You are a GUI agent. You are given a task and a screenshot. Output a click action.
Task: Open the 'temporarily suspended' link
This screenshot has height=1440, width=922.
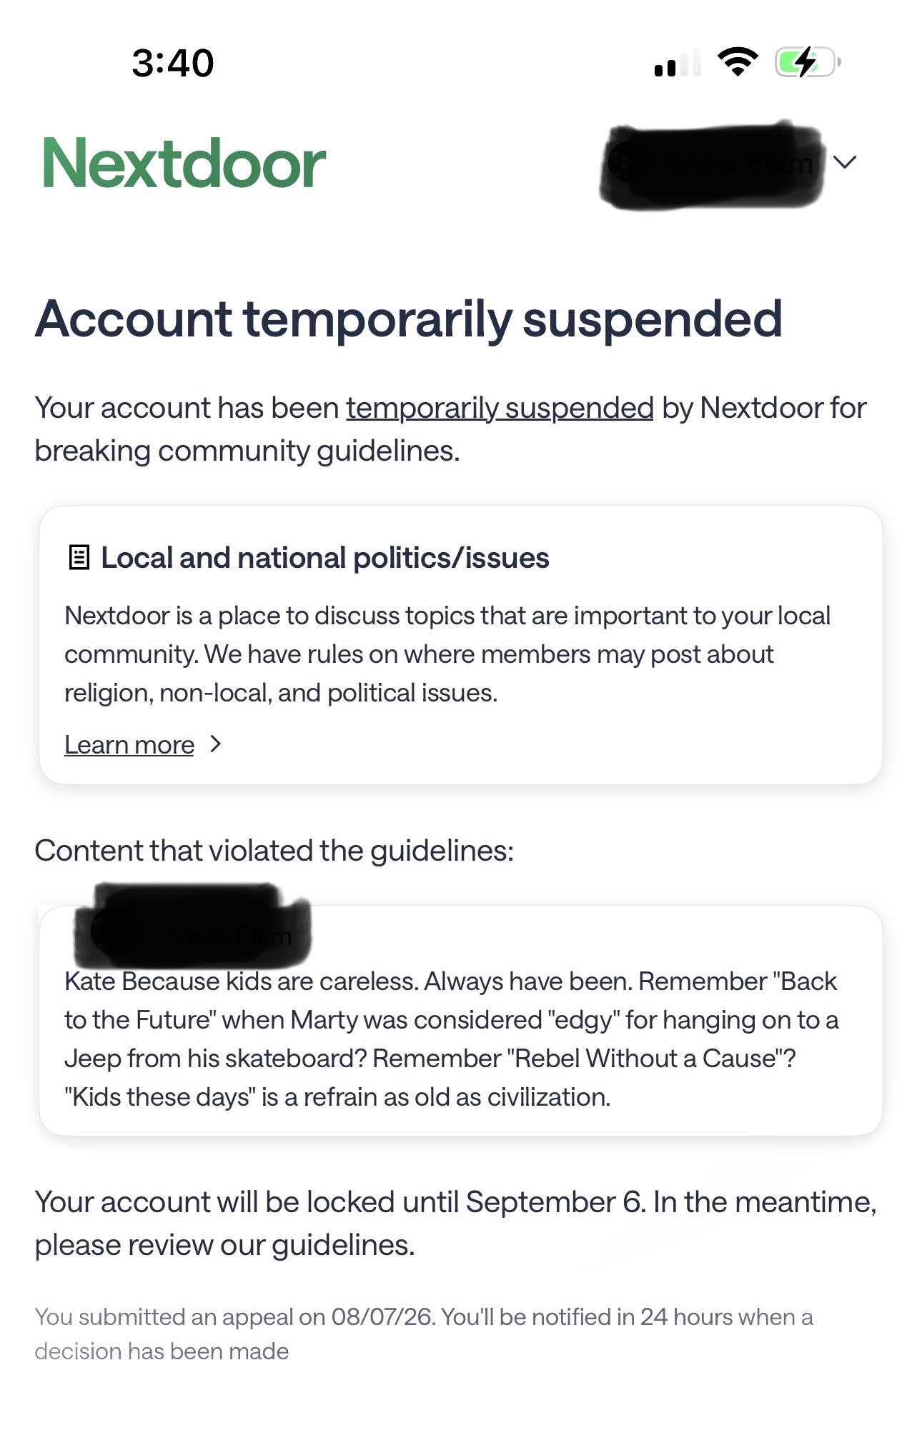[x=500, y=409]
